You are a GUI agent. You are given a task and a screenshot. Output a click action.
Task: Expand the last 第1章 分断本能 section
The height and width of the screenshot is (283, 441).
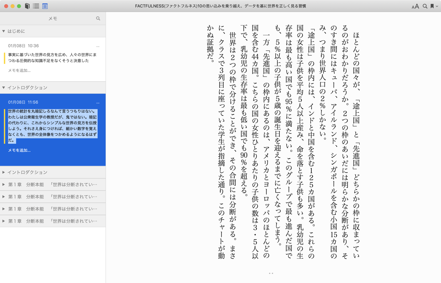coord(4,221)
